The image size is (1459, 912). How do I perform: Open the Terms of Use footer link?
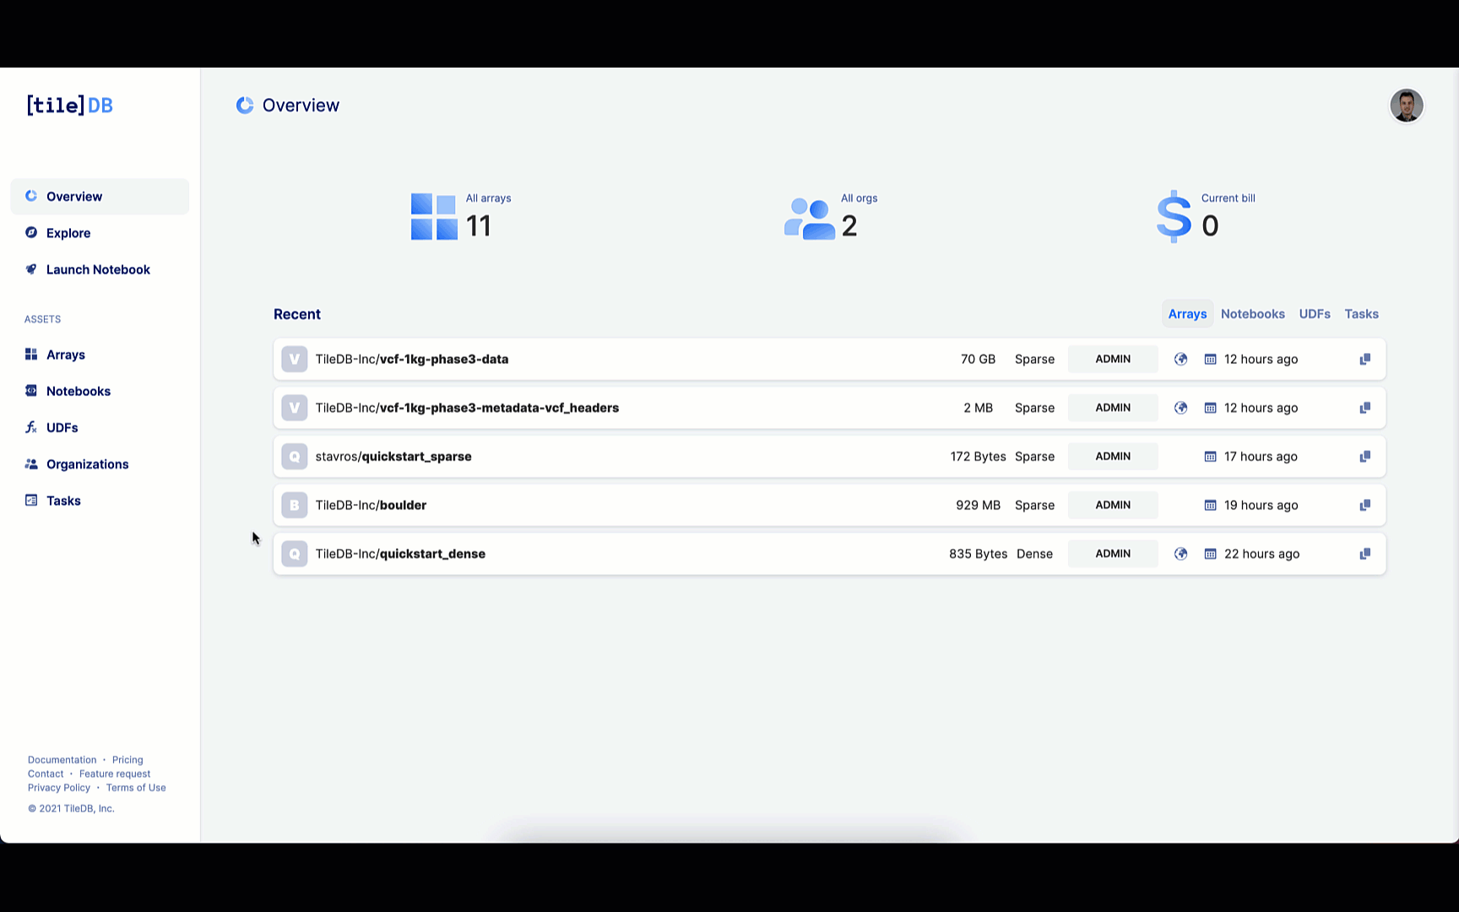tap(136, 788)
